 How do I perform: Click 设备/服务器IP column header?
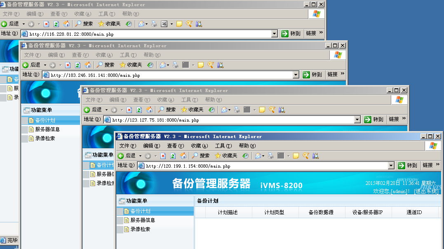pos(368,212)
